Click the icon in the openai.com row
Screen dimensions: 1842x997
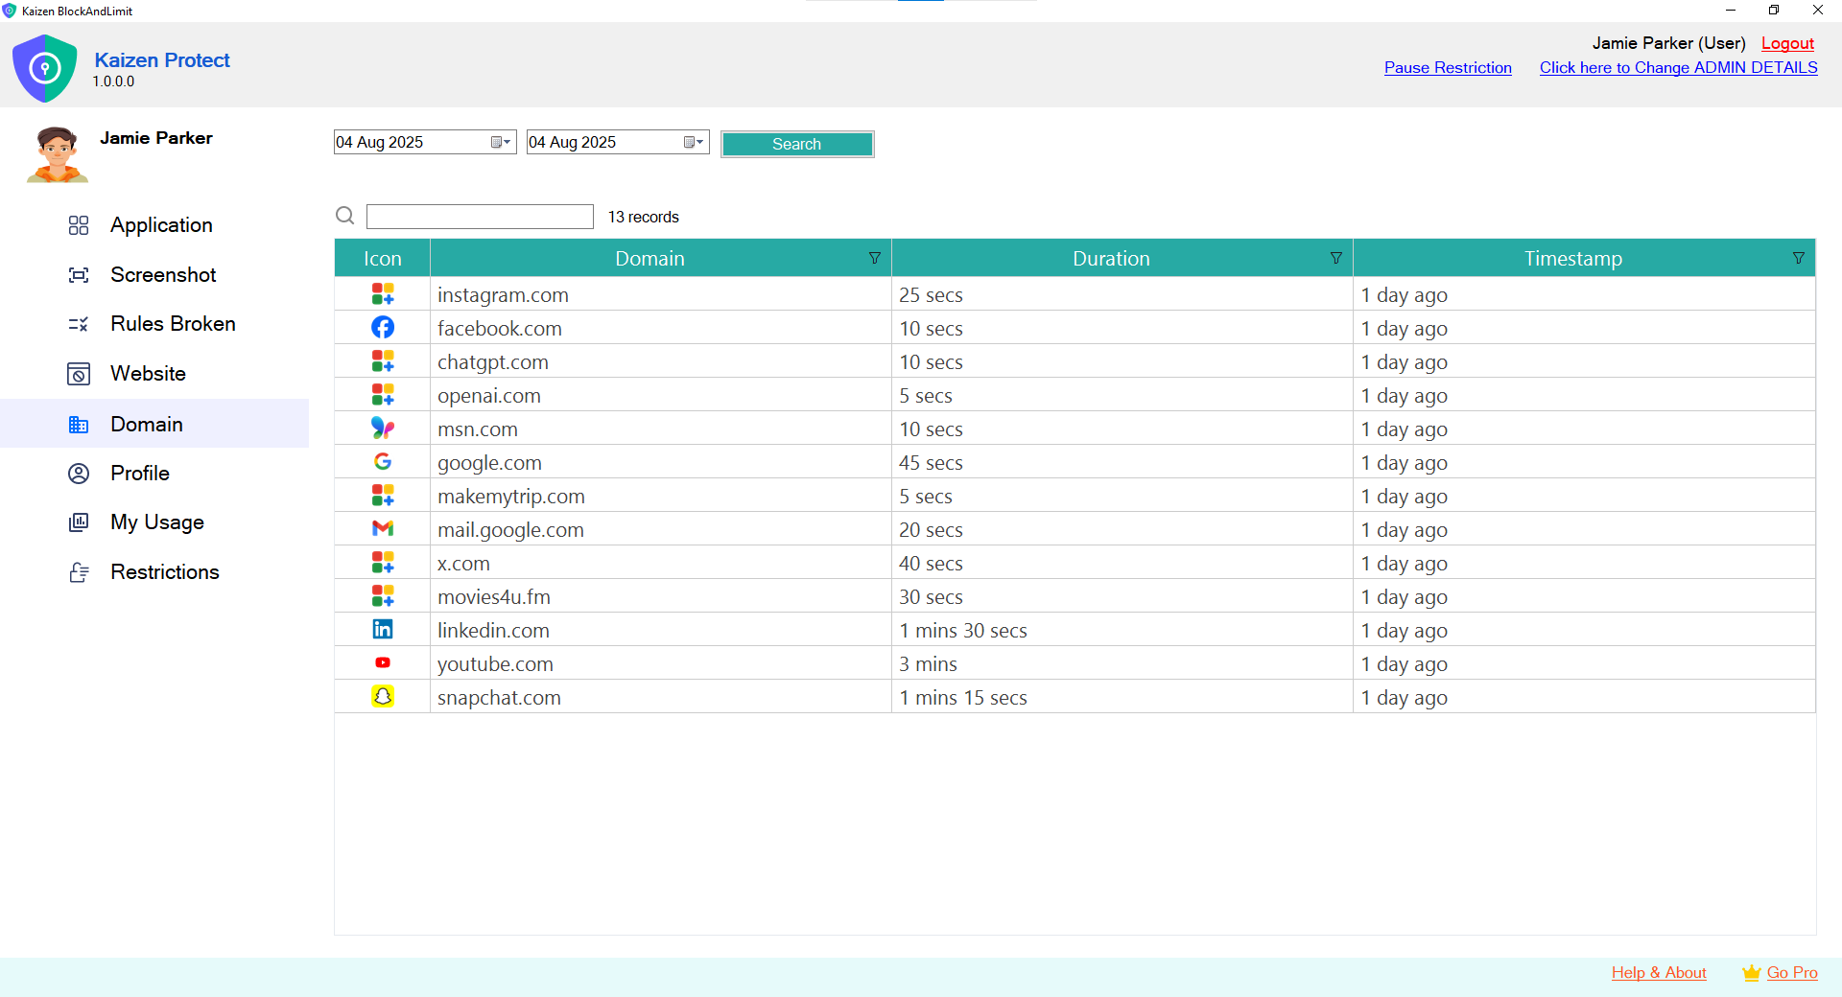click(383, 395)
